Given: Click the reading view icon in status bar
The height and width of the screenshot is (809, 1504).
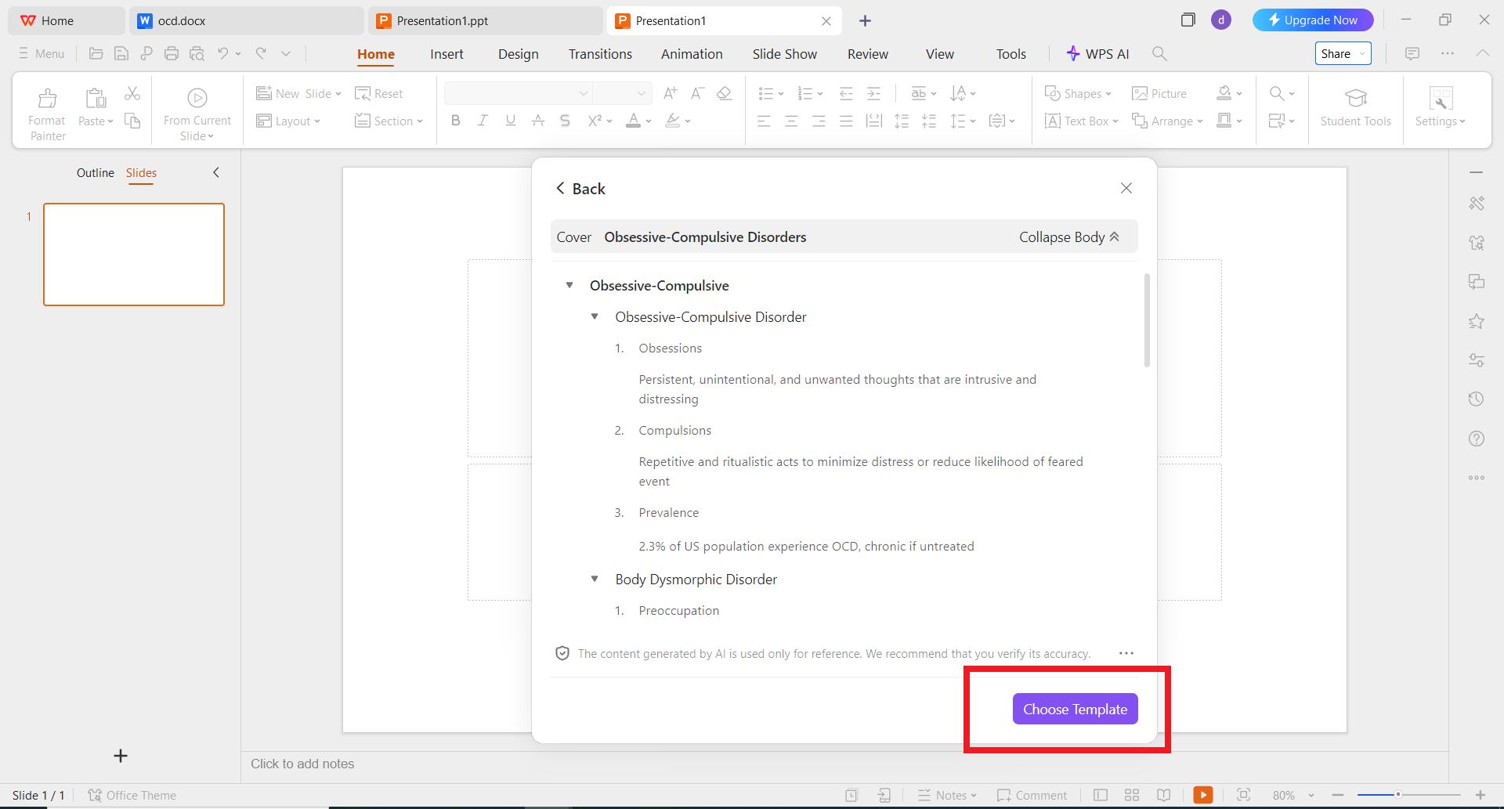Looking at the screenshot, I should (1164, 795).
